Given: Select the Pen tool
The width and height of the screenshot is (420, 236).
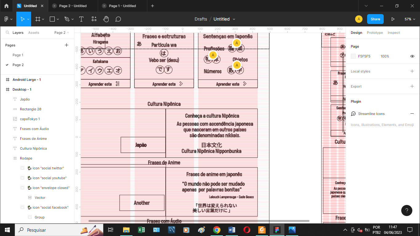Looking at the screenshot, I should coord(67,19).
